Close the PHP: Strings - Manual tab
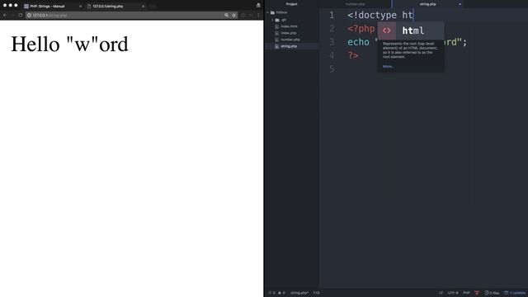Viewport: 528px width, 297px height. 80,6
